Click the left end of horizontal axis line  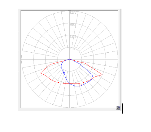[x=22, y=59]
